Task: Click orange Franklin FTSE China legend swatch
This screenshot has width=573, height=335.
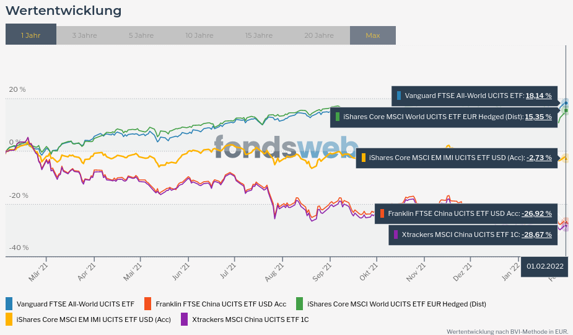Action: click(x=147, y=304)
